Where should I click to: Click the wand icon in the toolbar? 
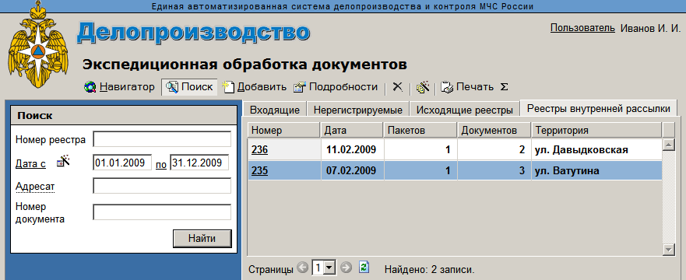(423, 87)
